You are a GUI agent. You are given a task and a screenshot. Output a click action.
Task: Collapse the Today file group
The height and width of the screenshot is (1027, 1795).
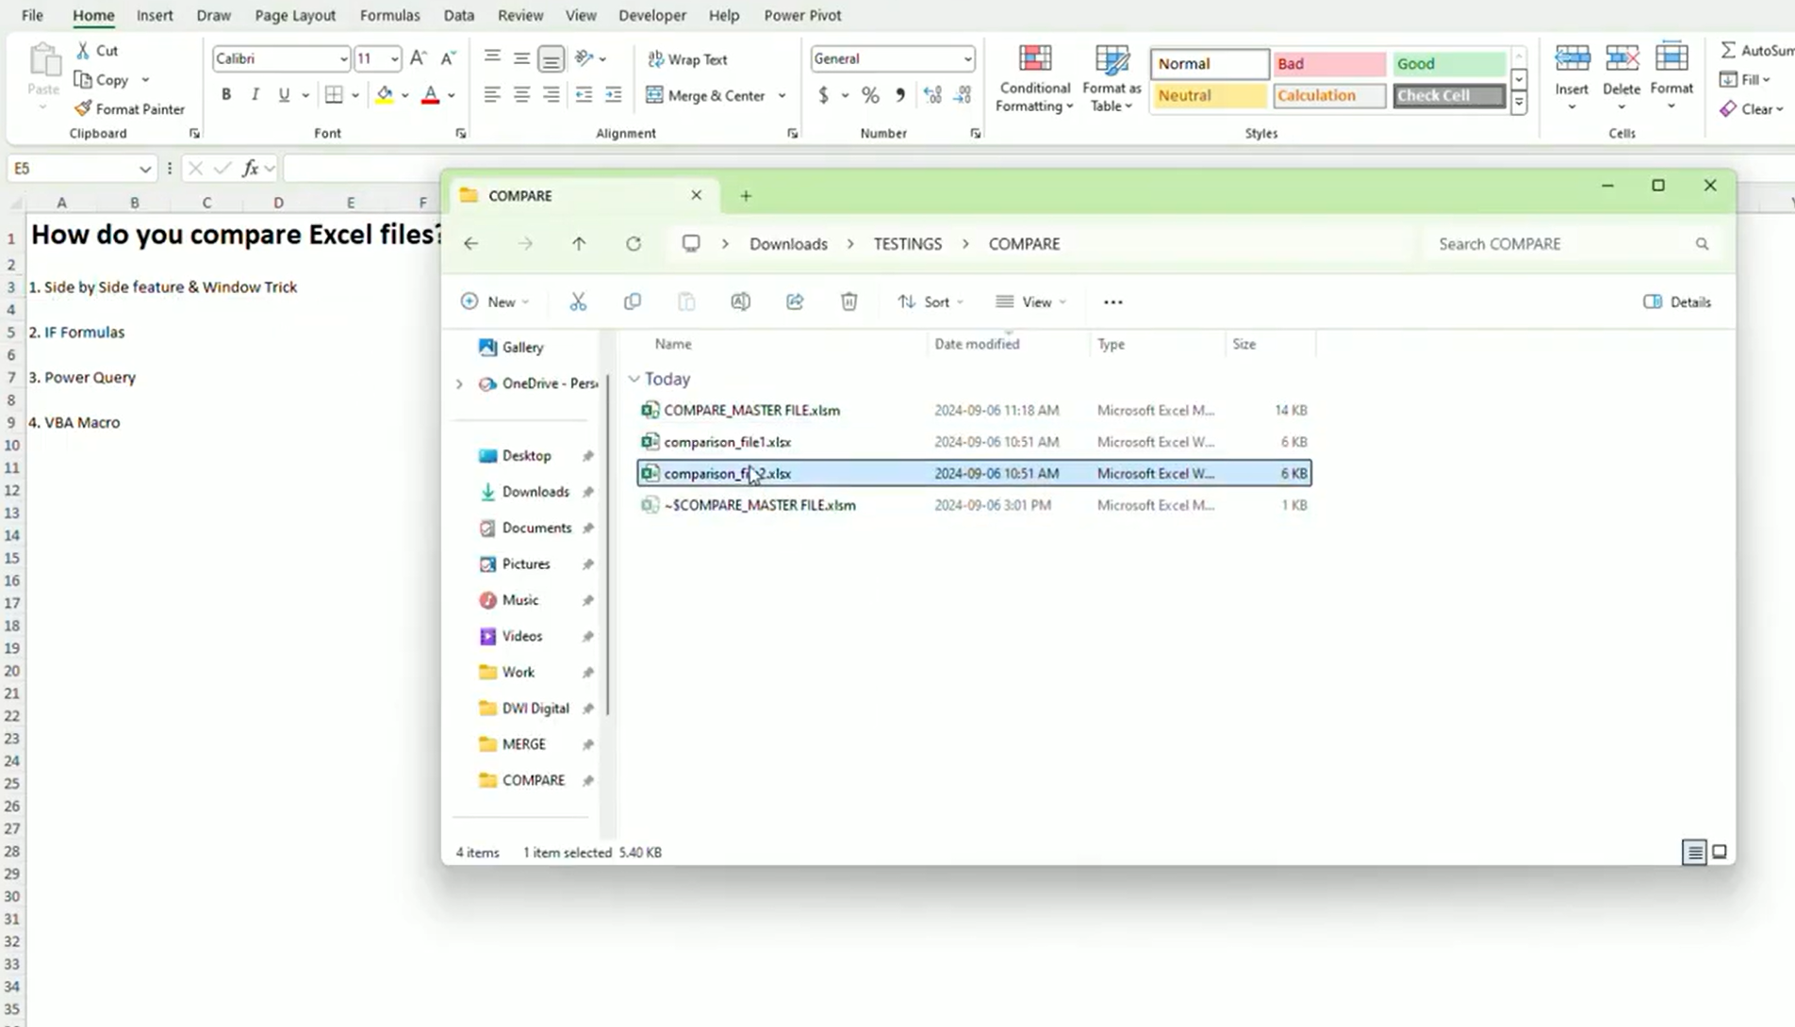(634, 379)
